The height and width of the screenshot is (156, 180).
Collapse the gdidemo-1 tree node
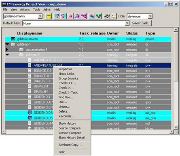pos(7,44)
